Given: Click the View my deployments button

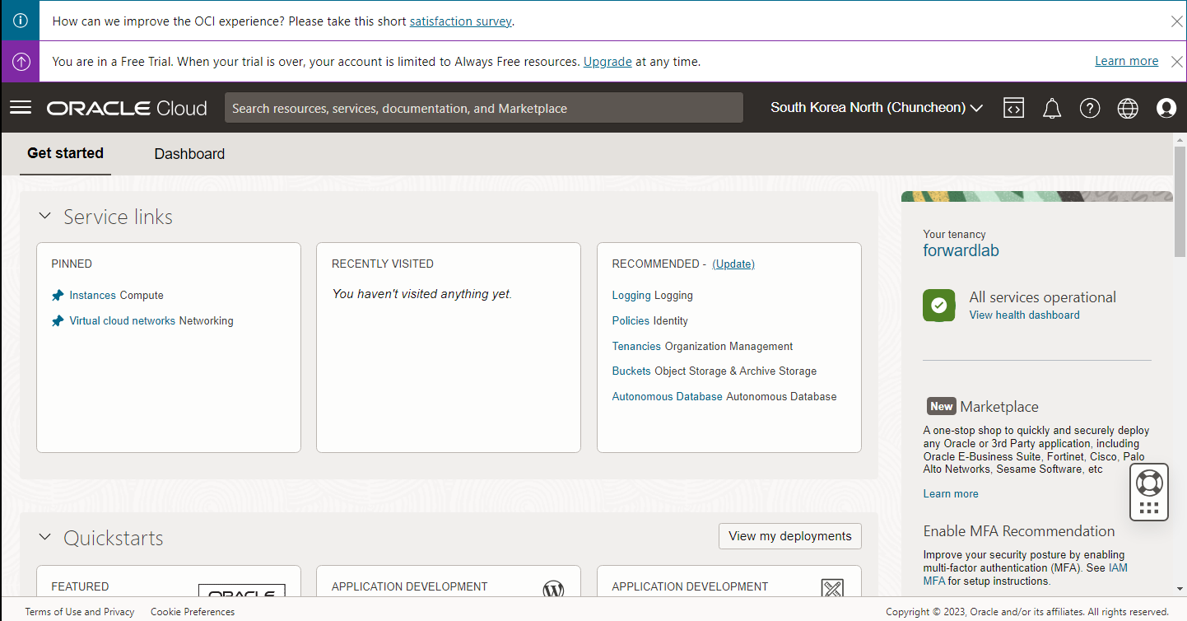Looking at the screenshot, I should tap(790, 536).
